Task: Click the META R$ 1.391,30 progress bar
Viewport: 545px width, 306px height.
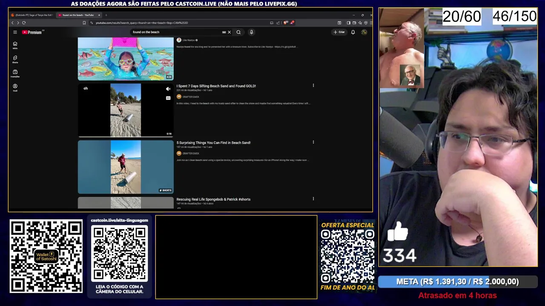Action: [458, 282]
